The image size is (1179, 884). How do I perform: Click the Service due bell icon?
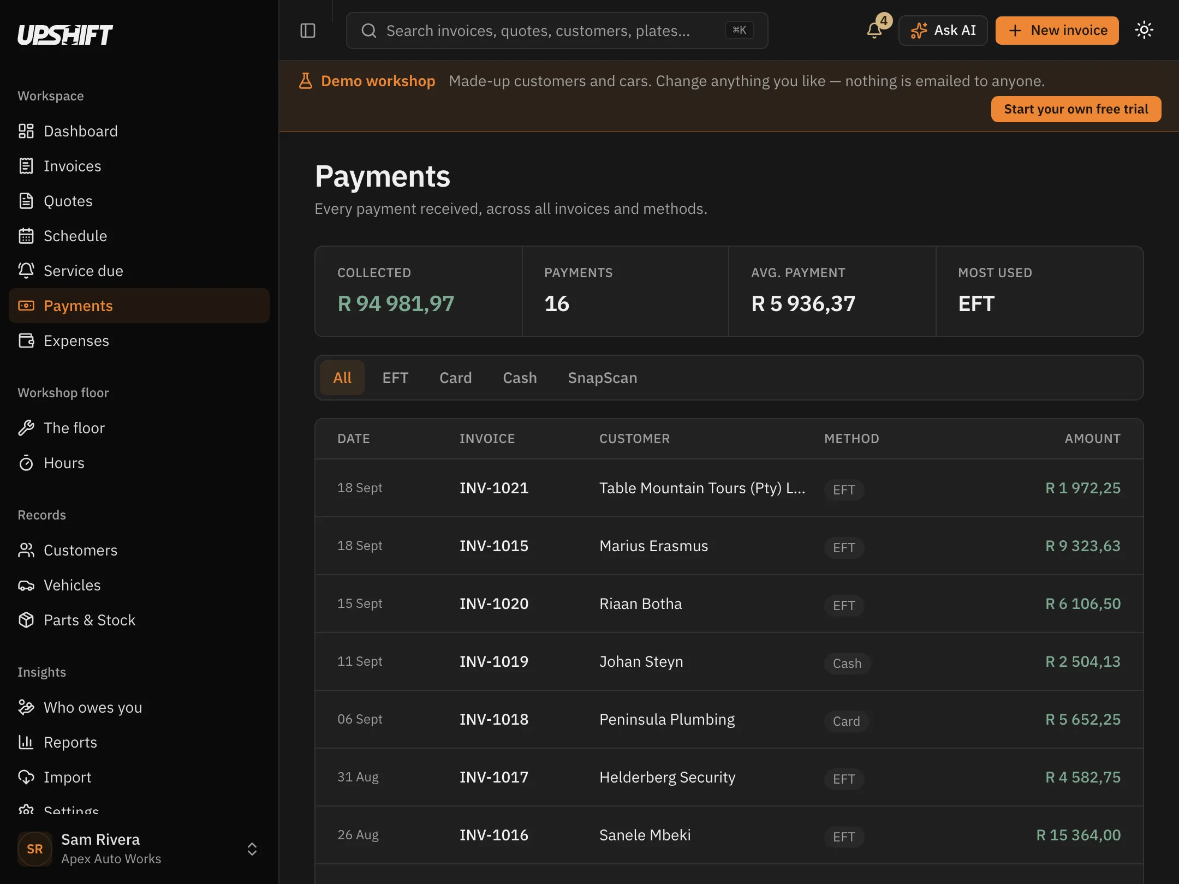click(x=26, y=271)
